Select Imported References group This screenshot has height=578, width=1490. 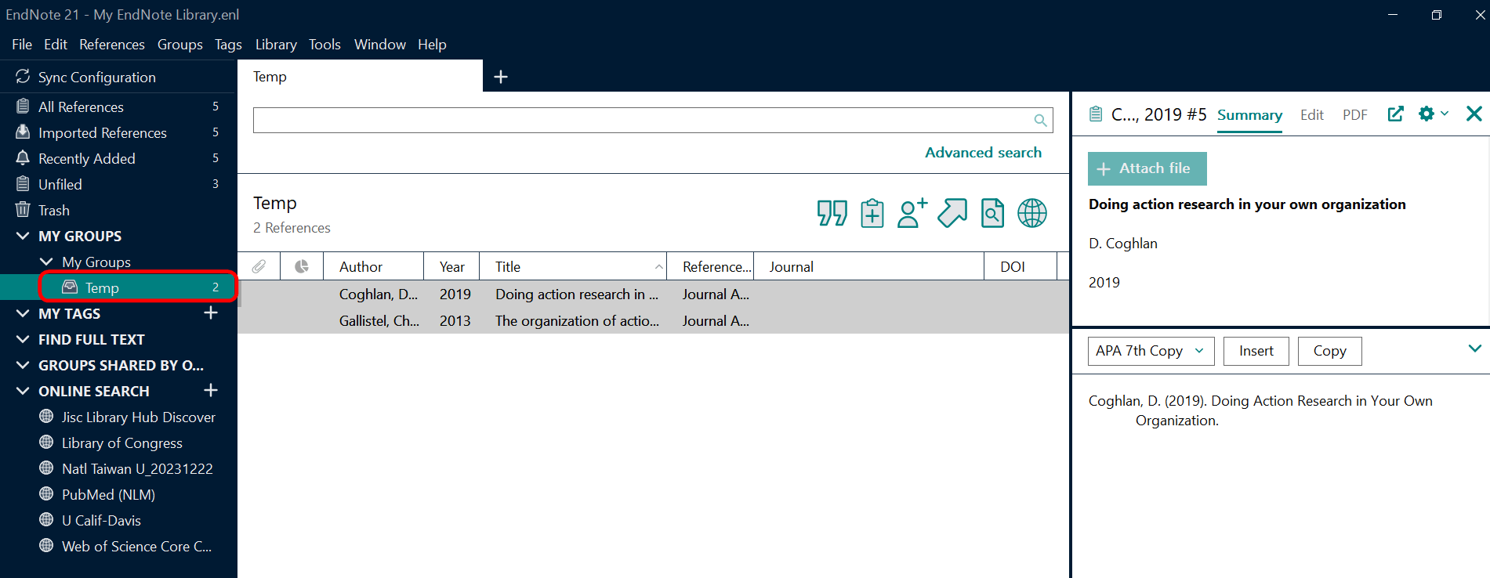pos(118,132)
